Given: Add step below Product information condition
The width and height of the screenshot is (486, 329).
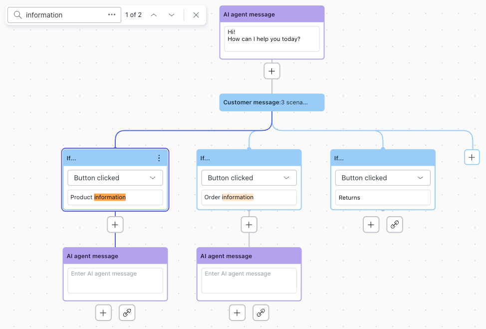Looking at the screenshot, I should point(115,225).
